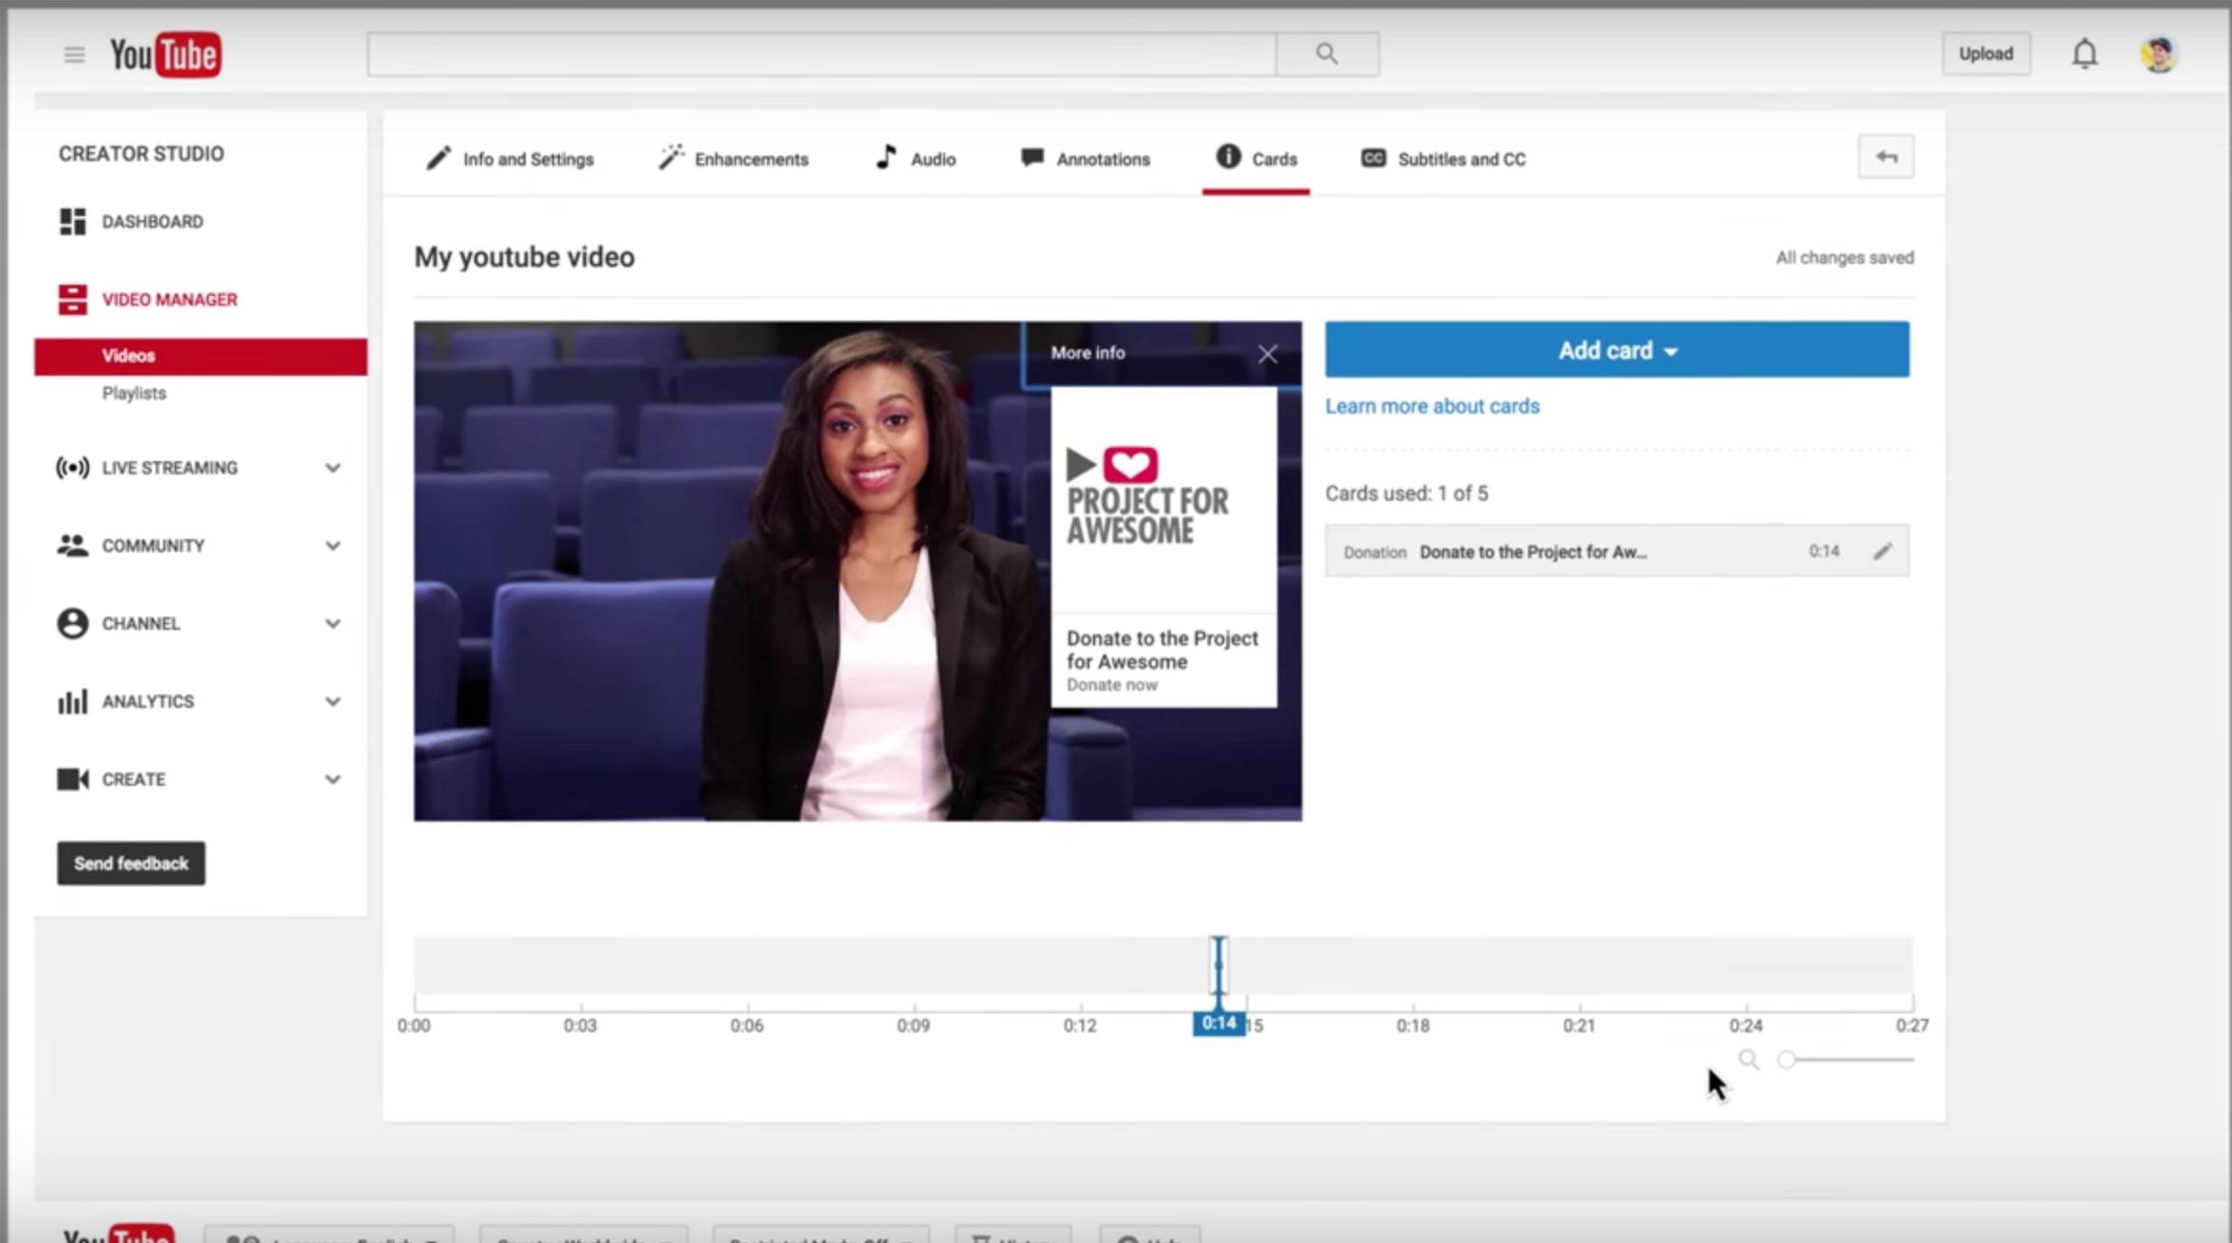Expand the COMMUNITY section

(x=332, y=546)
